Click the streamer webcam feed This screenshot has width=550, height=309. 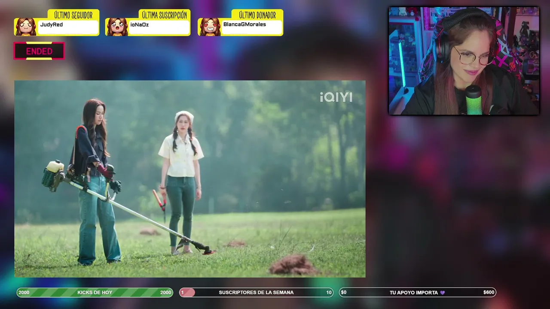464,61
